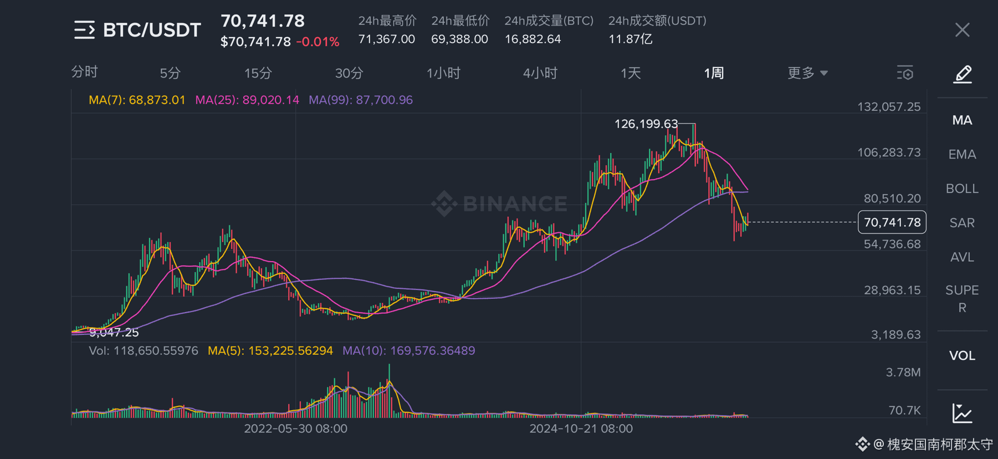Toggle the BOLL indicator
Viewport: 998px width, 459px height.
pos(962,189)
